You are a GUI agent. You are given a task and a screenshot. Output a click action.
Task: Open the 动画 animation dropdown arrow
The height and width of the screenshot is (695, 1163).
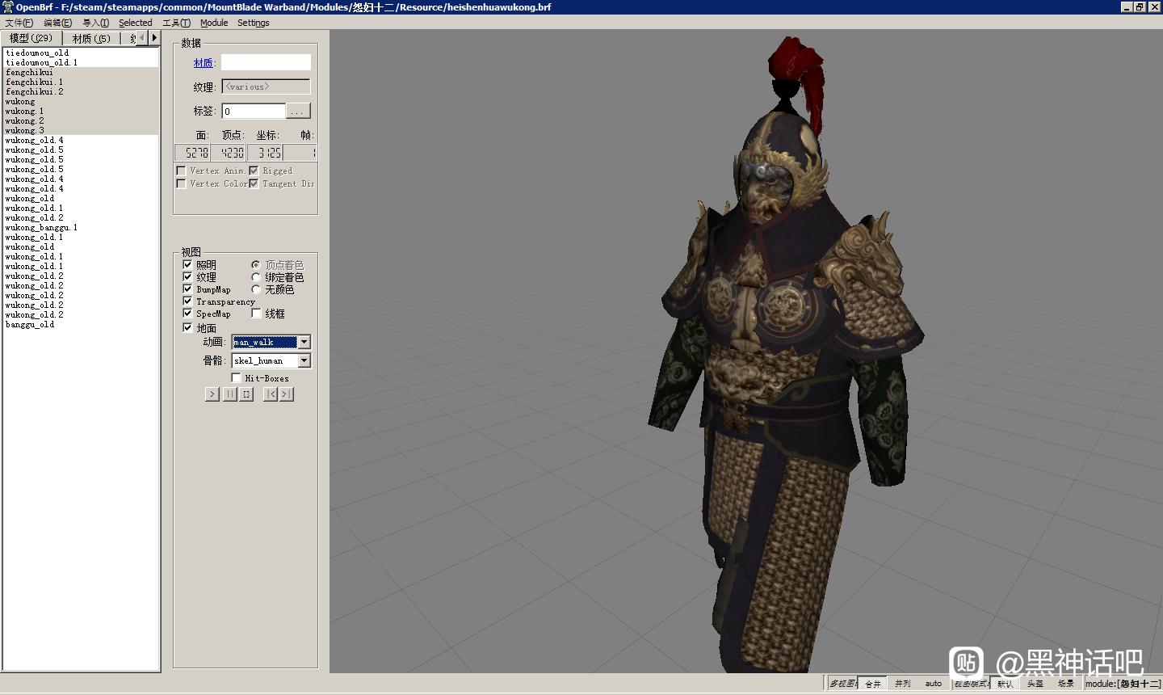click(x=304, y=343)
